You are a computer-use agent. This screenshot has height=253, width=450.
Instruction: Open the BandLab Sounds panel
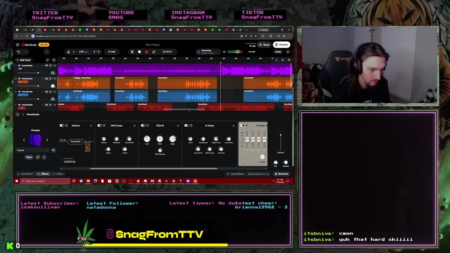pos(258,174)
